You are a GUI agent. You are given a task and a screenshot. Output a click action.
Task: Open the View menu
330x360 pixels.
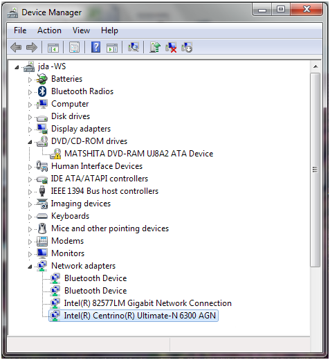click(x=81, y=30)
